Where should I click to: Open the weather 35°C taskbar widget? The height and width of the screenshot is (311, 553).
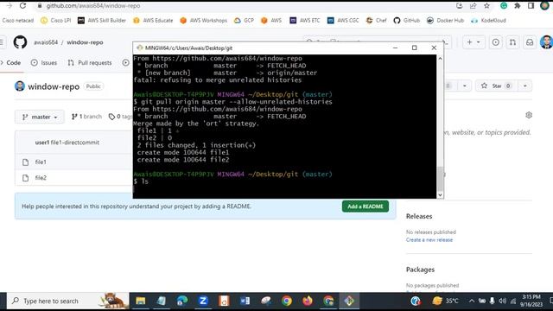coord(446,301)
